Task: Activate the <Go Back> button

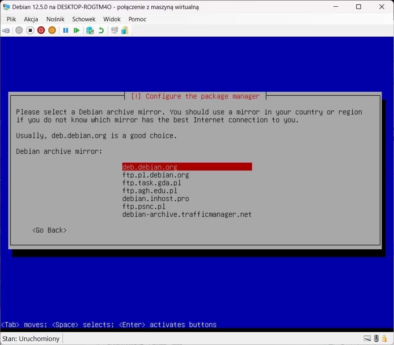Action: [50, 230]
